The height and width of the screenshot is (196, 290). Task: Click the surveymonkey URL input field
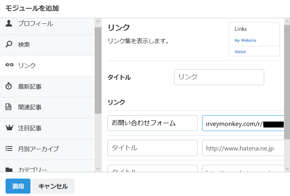point(243,123)
